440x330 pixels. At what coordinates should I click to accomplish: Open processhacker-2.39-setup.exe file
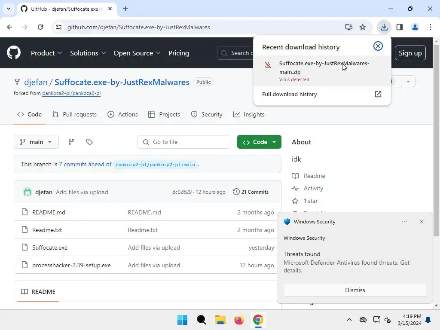pyautogui.click(x=71, y=265)
